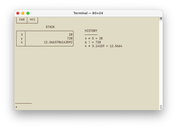Click the red close window button
This screenshot has width=177, height=129.
click(18, 13)
